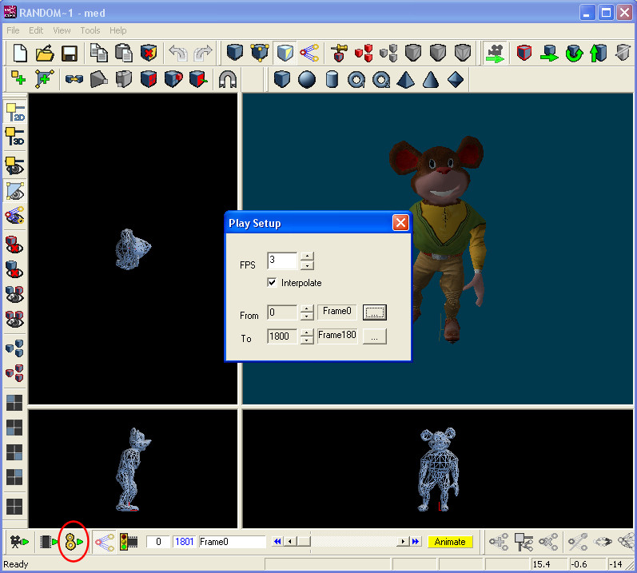Screen dimensions: 637x573
Task: Toggle bones mode icon in bottom toolbar
Action: 105,542
